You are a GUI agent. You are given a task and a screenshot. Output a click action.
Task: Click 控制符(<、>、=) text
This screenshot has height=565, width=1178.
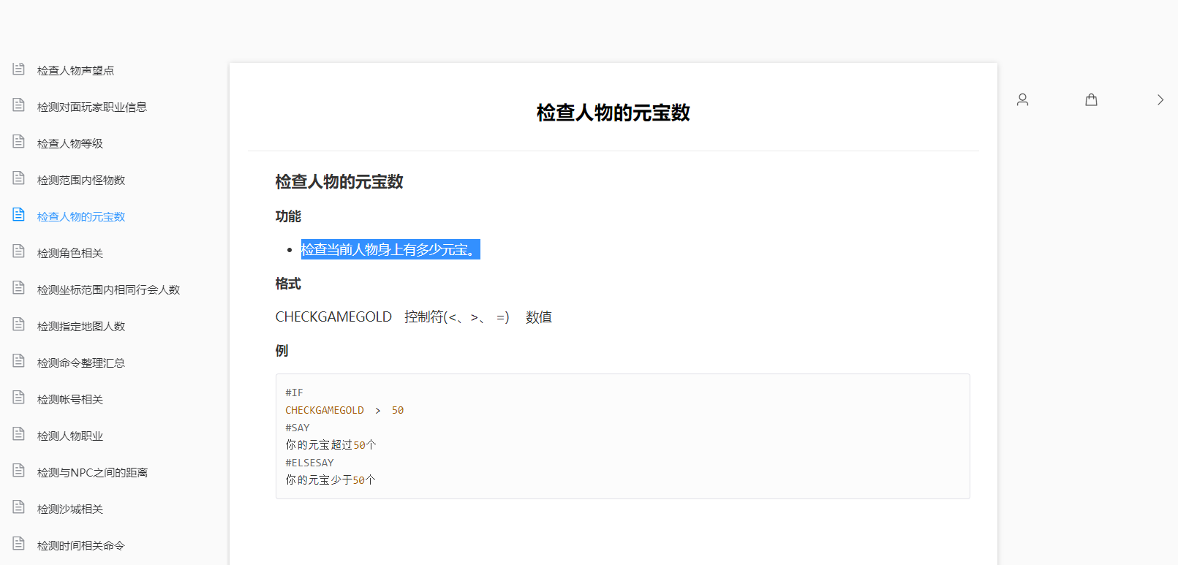pos(457,317)
